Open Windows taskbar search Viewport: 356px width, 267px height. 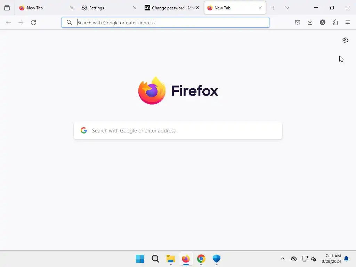tap(155, 259)
